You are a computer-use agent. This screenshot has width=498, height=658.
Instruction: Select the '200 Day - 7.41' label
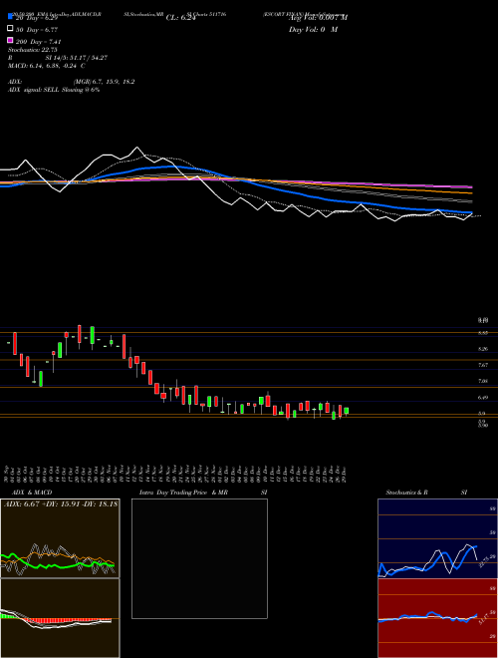(39, 42)
